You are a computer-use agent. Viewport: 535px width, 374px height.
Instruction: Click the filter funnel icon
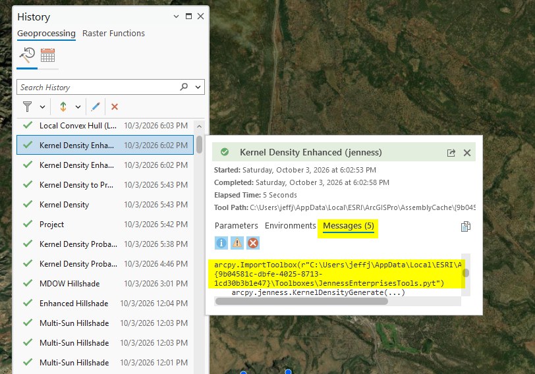[27, 107]
